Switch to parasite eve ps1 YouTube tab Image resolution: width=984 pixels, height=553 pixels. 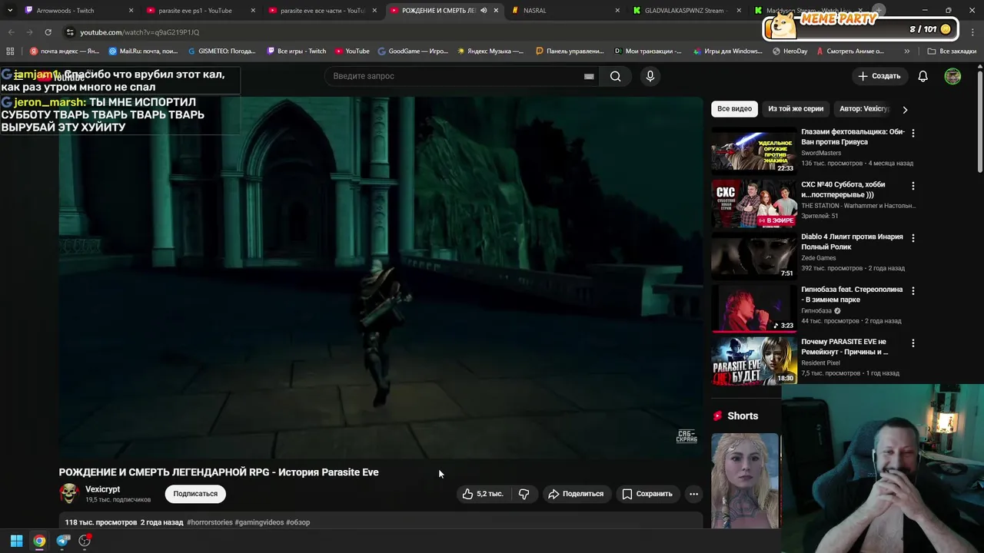click(x=198, y=11)
